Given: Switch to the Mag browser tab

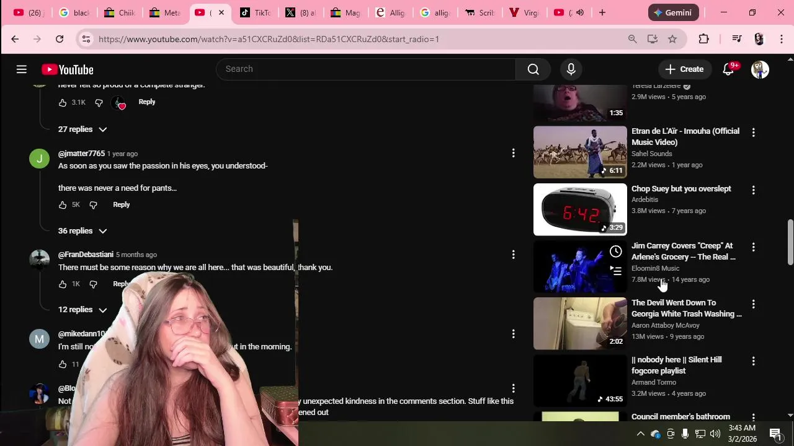Looking at the screenshot, I should 346,12.
